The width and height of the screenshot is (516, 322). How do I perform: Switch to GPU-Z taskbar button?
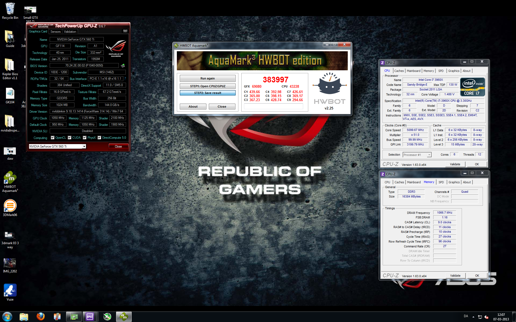pos(74,317)
